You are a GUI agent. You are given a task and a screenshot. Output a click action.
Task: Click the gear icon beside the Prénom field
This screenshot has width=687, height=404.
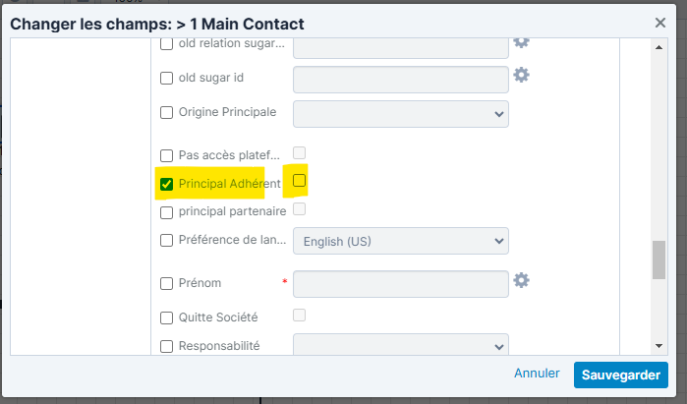(521, 281)
